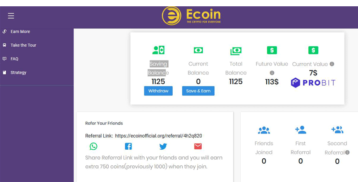The image size is (358, 182).
Task: Click the Saving Balance icon
Action: (158, 50)
